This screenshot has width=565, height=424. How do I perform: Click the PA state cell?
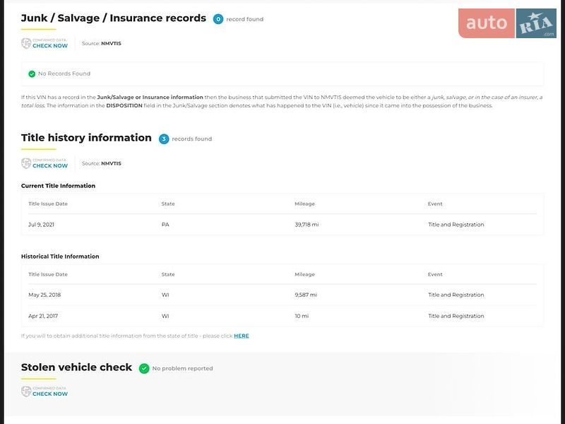[165, 225]
